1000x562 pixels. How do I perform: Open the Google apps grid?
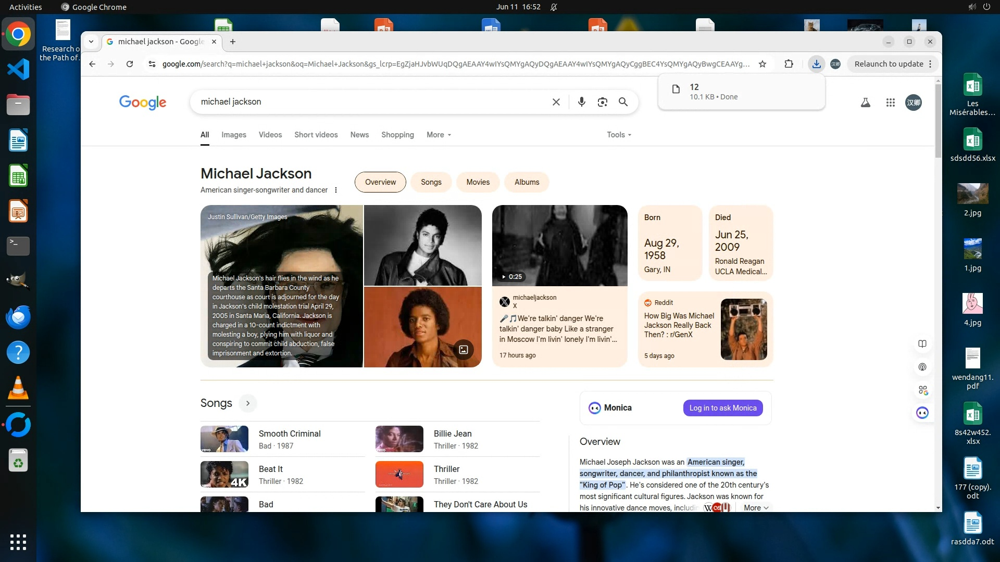891,103
